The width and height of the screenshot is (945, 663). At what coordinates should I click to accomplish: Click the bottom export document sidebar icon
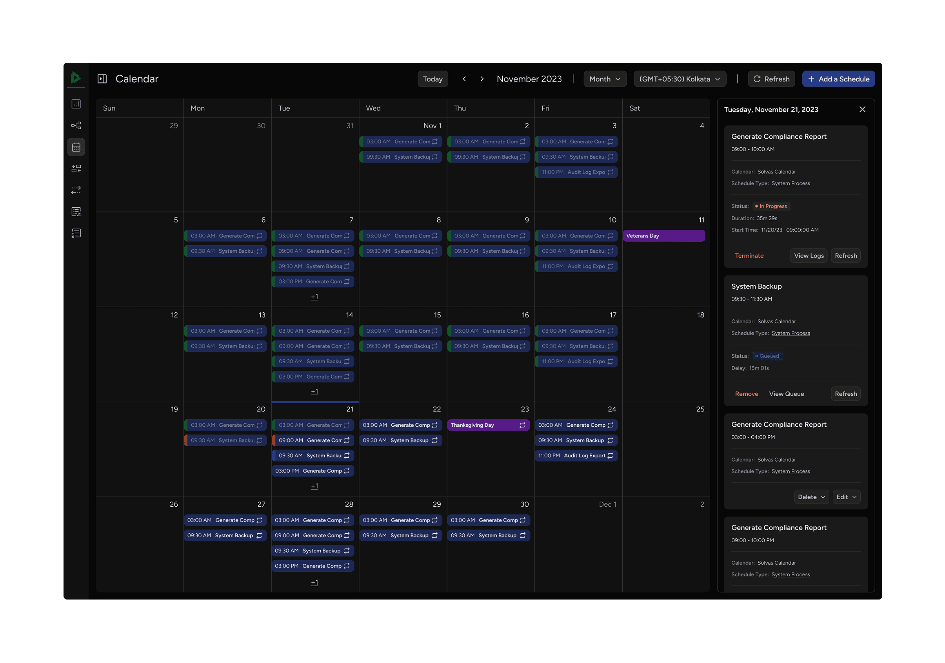(76, 233)
